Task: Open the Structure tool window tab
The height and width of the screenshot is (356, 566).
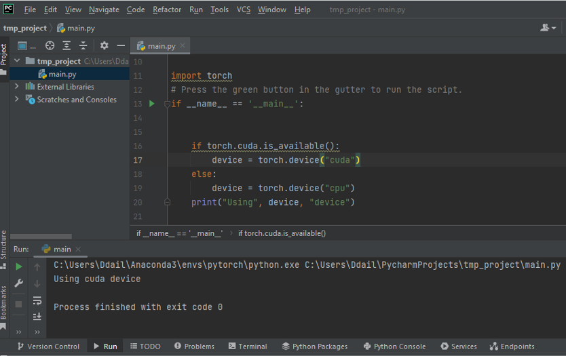Action: (x=4, y=250)
